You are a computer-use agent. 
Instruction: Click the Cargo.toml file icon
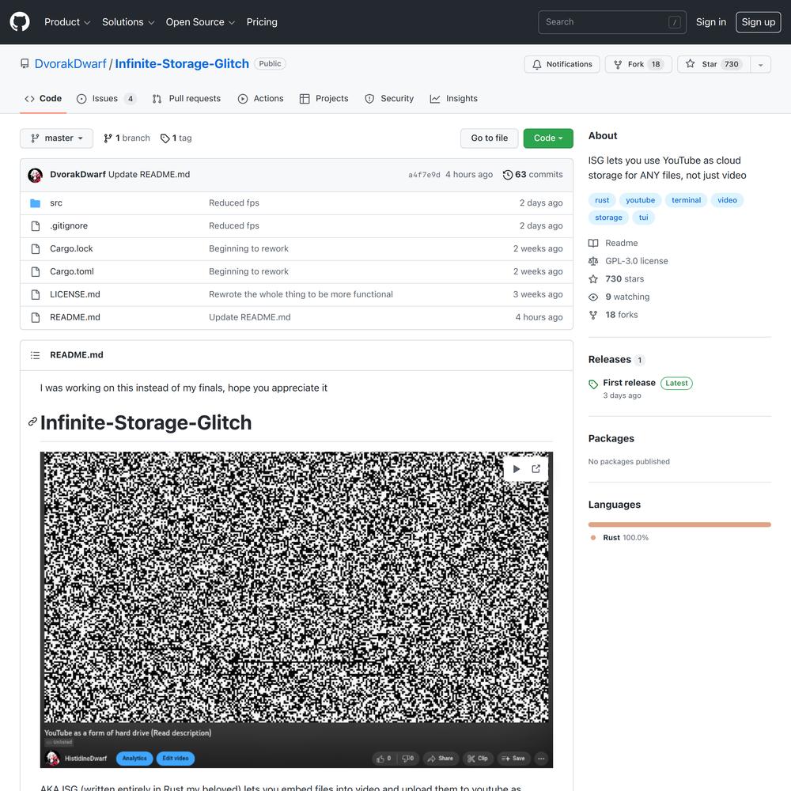tap(36, 271)
